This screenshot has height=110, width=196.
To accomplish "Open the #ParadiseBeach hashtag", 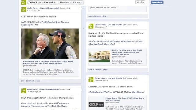I will pos(113,42).
